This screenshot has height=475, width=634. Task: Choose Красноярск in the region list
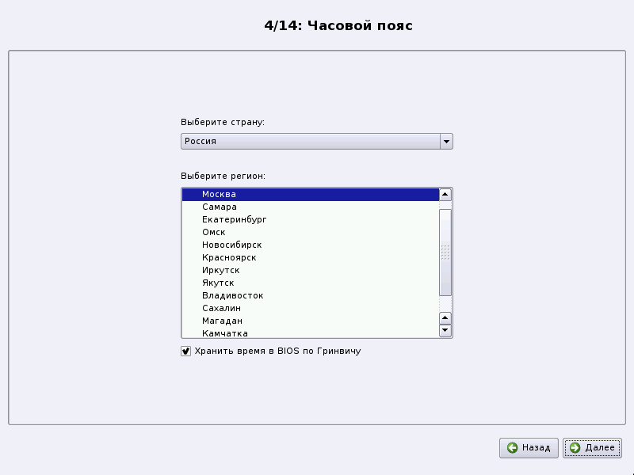coord(229,257)
